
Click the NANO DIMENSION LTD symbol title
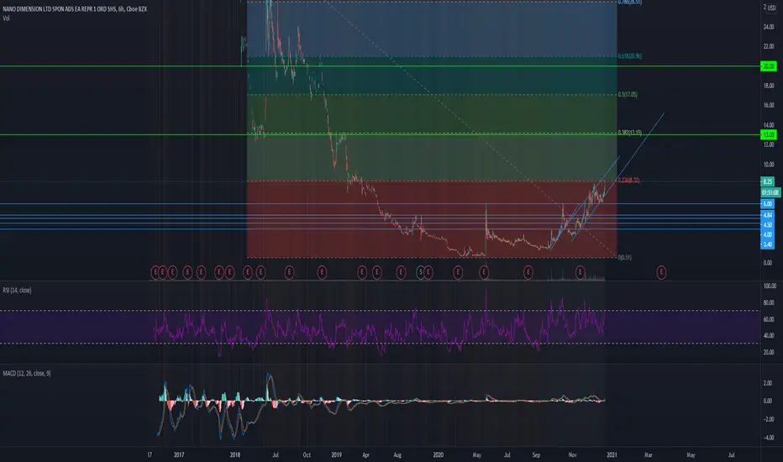tap(75, 9)
